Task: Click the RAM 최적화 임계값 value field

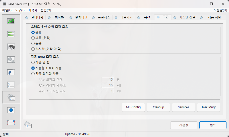Action: coord(108,85)
